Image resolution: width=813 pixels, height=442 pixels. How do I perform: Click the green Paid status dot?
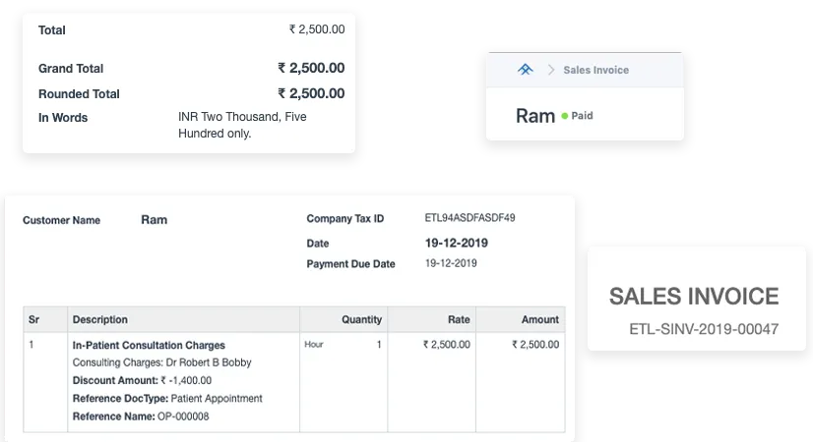click(564, 116)
